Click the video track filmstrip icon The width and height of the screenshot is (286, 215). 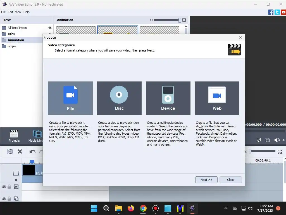click(16, 173)
